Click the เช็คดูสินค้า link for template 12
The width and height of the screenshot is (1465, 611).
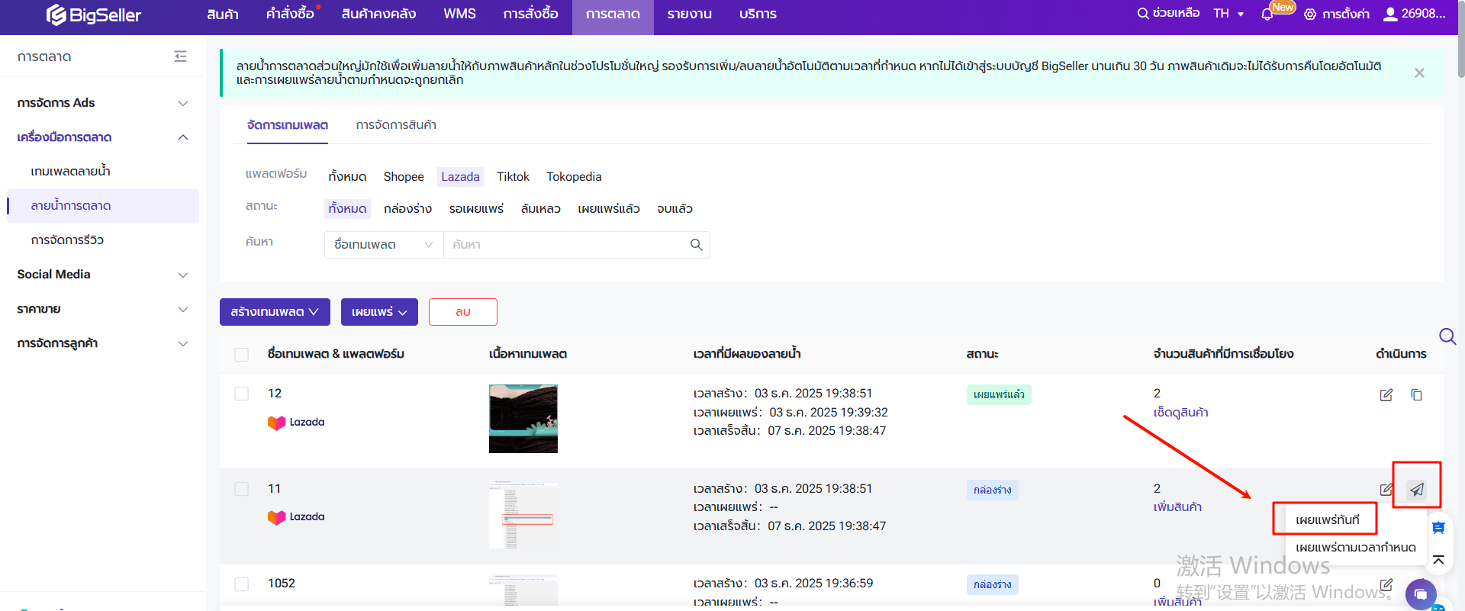pyautogui.click(x=1180, y=413)
